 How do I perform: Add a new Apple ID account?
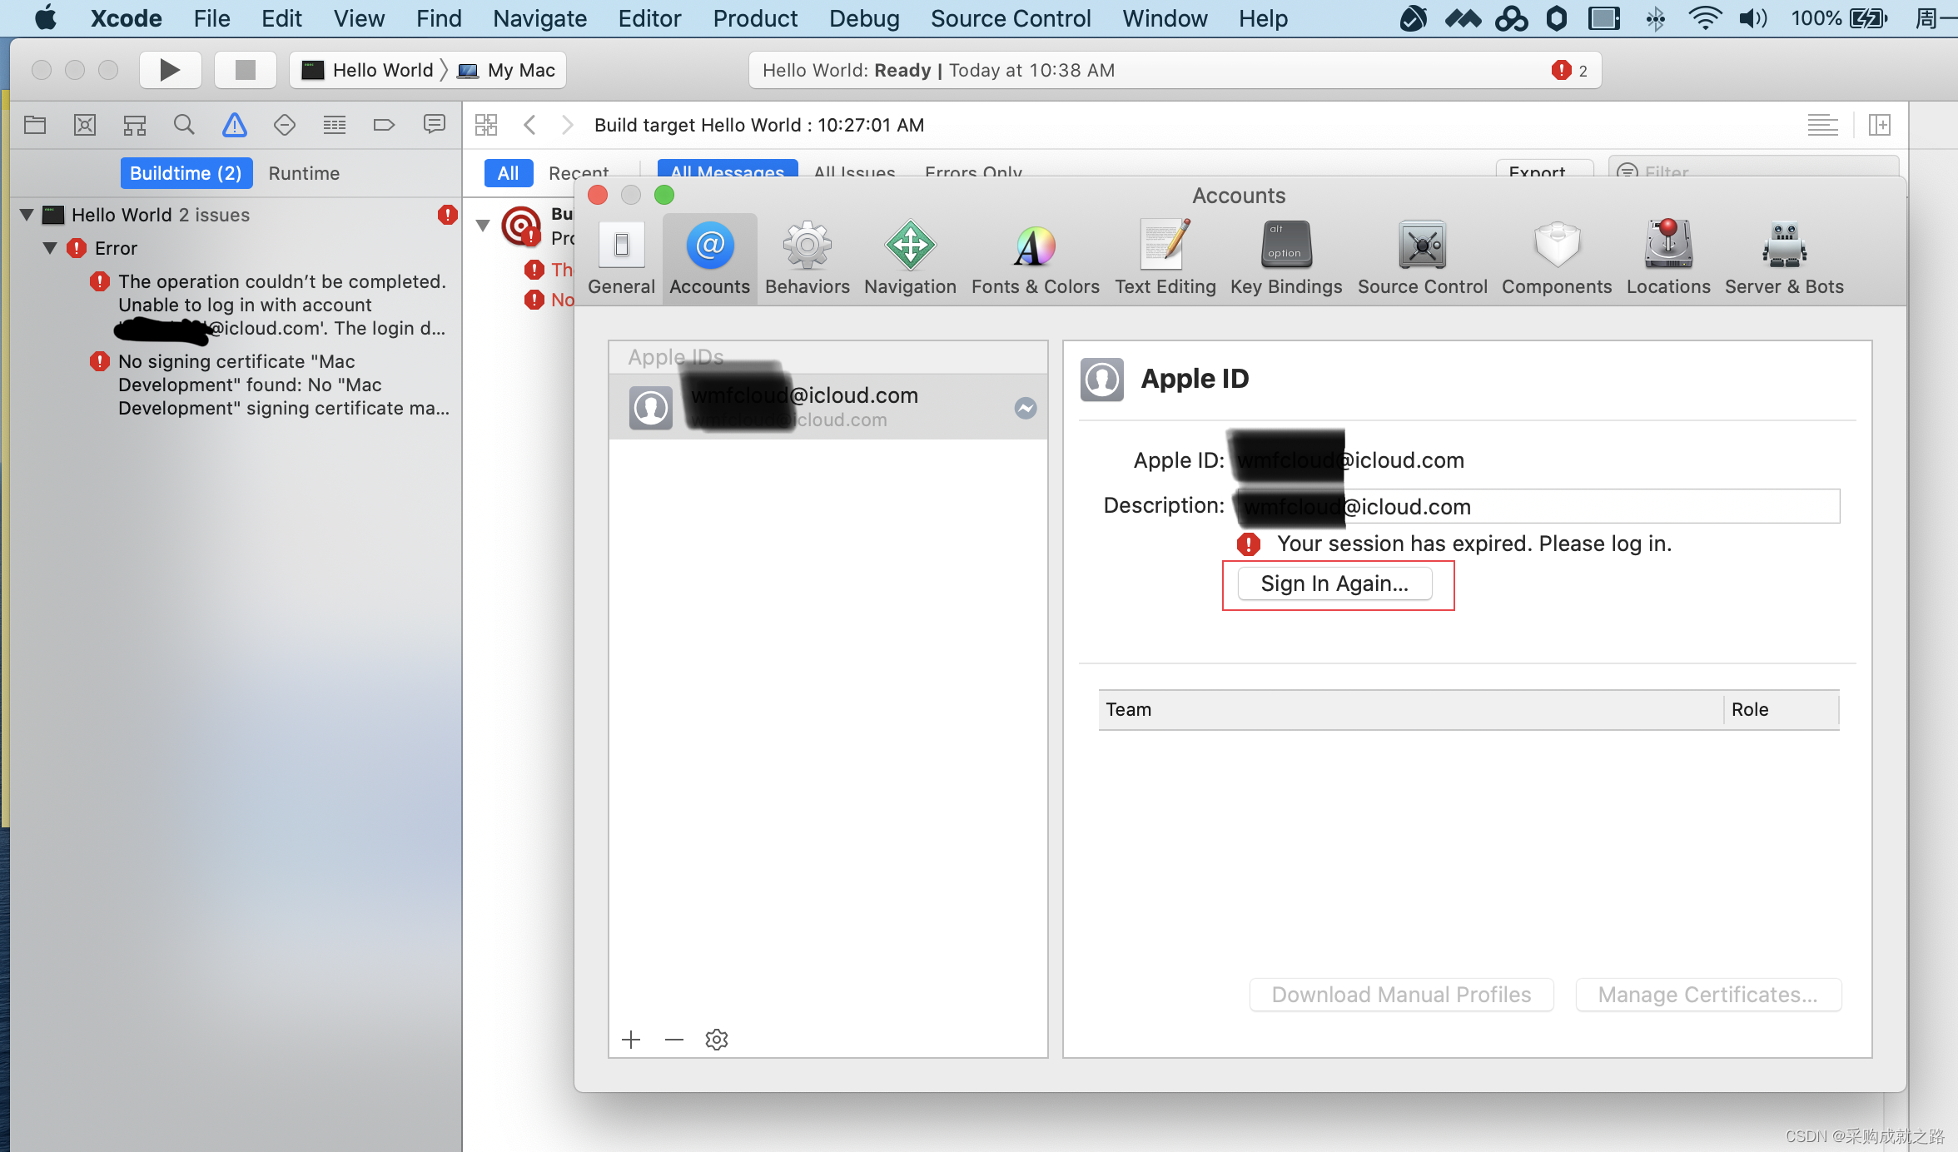coord(631,1040)
